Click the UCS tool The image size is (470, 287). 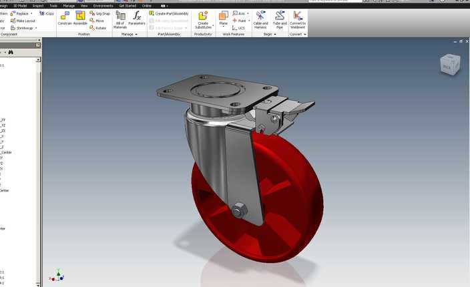[238, 28]
